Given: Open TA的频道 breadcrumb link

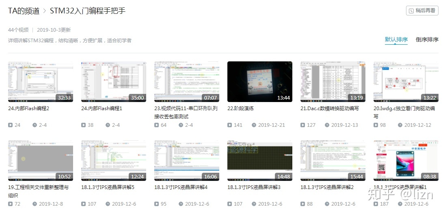Looking at the screenshot, I should (24, 11).
